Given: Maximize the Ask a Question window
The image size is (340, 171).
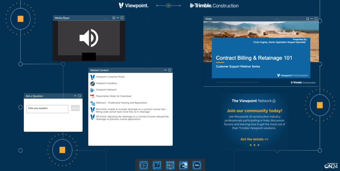Looking at the screenshot, I should (x=80, y=96).
